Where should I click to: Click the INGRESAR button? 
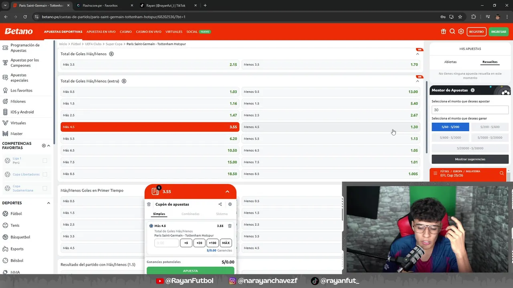click(499, 32)
